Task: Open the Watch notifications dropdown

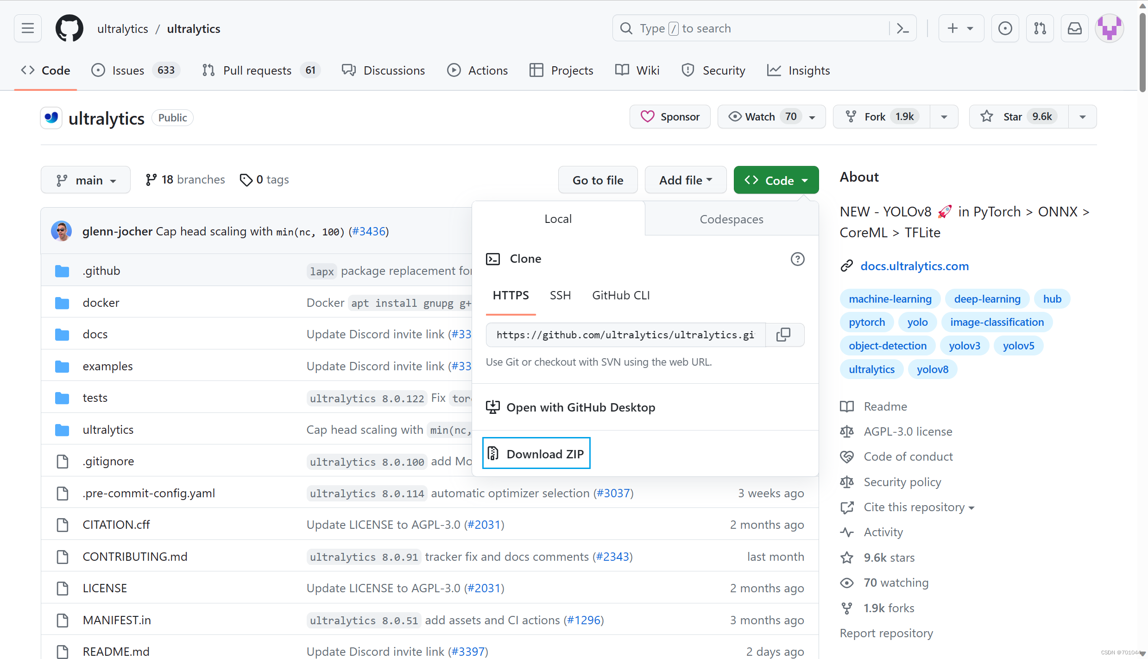Action: click(771, 116)
